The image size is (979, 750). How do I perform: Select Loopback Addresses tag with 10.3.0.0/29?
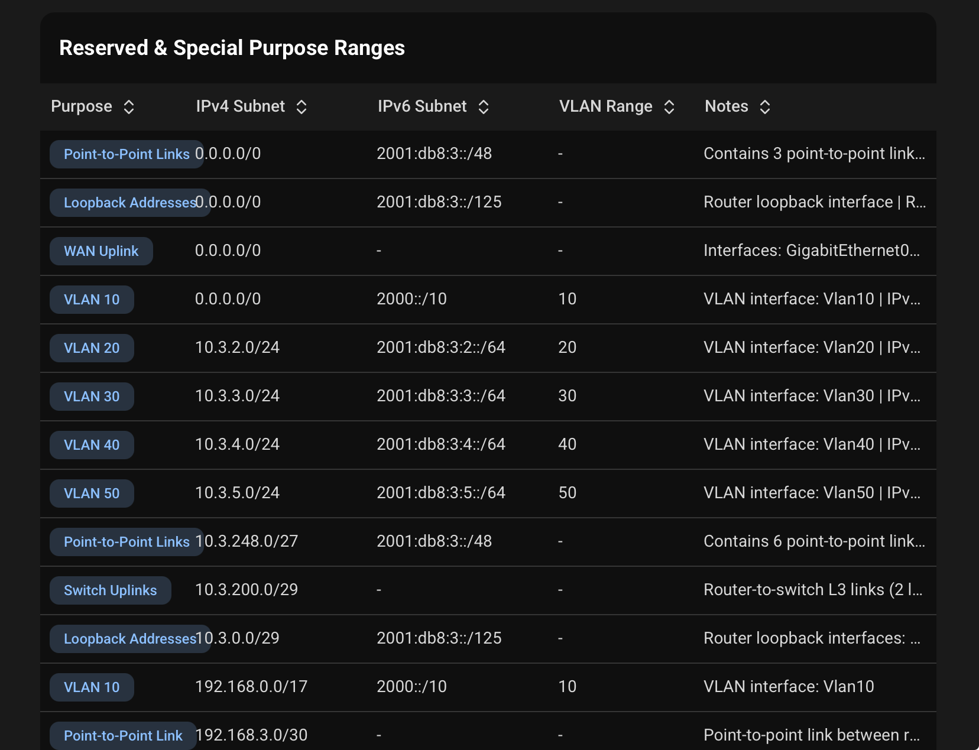[130, 639]
